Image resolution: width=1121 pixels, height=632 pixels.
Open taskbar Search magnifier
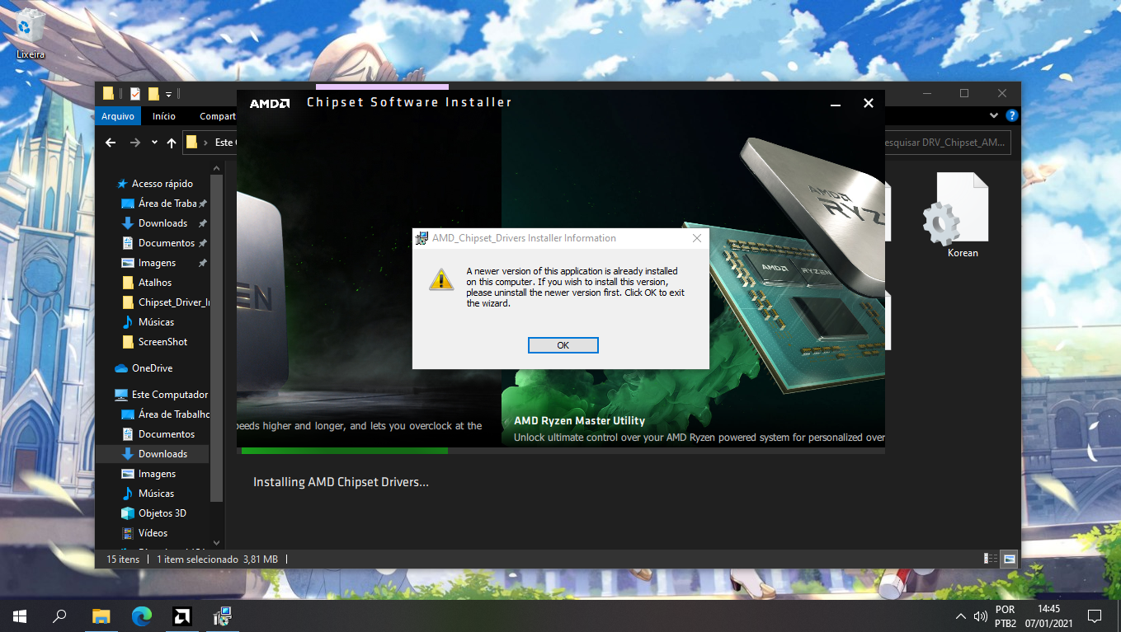point(59,616)
